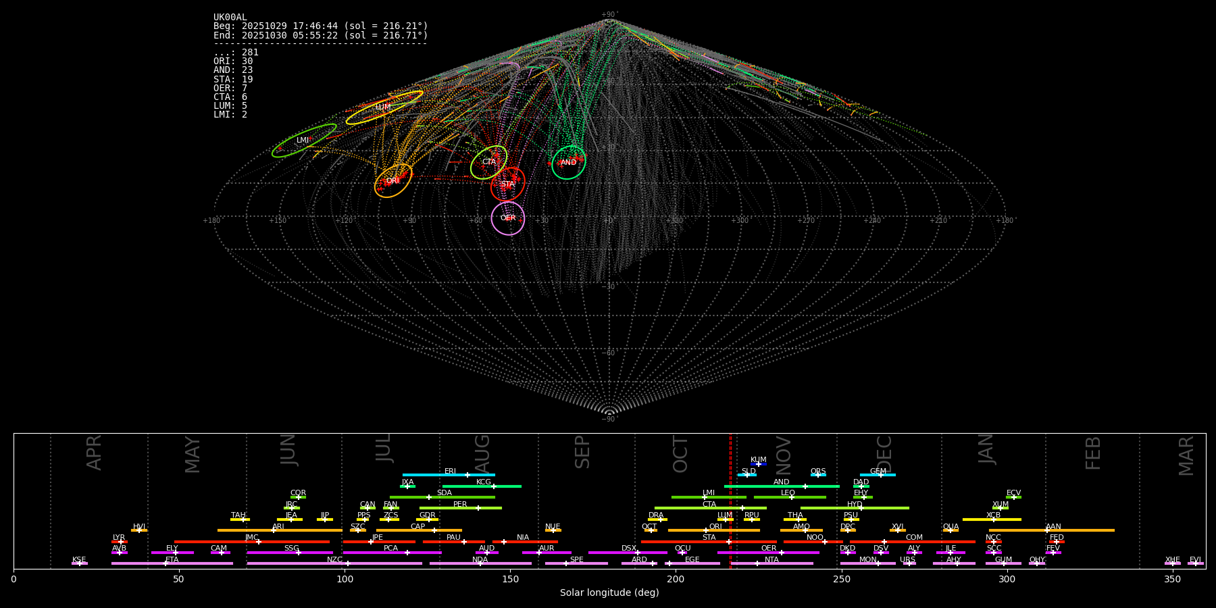Click the ARI shower bar in timeline
This screenshot has width=1216, height=608.
pyautogui.click(x=280, y=530)
